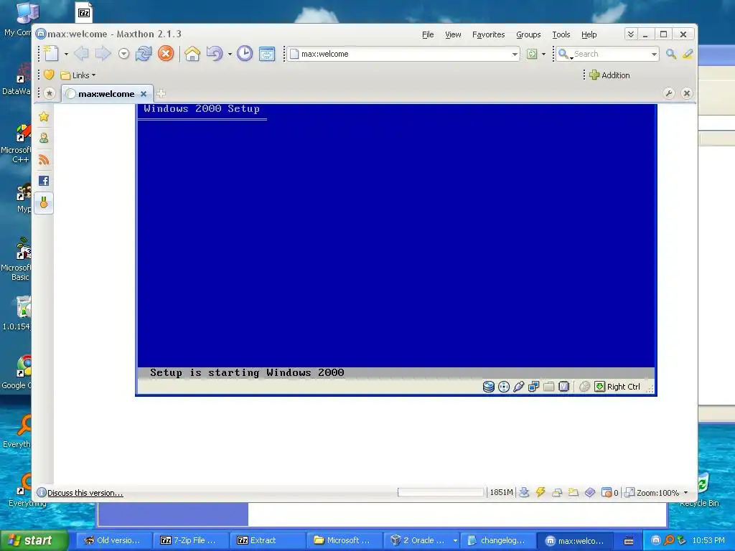Image resolution: width=735 pixels, height=551 pixels.
Task: Expand the Links folder dropdown
Action: [x=78, y=75]
